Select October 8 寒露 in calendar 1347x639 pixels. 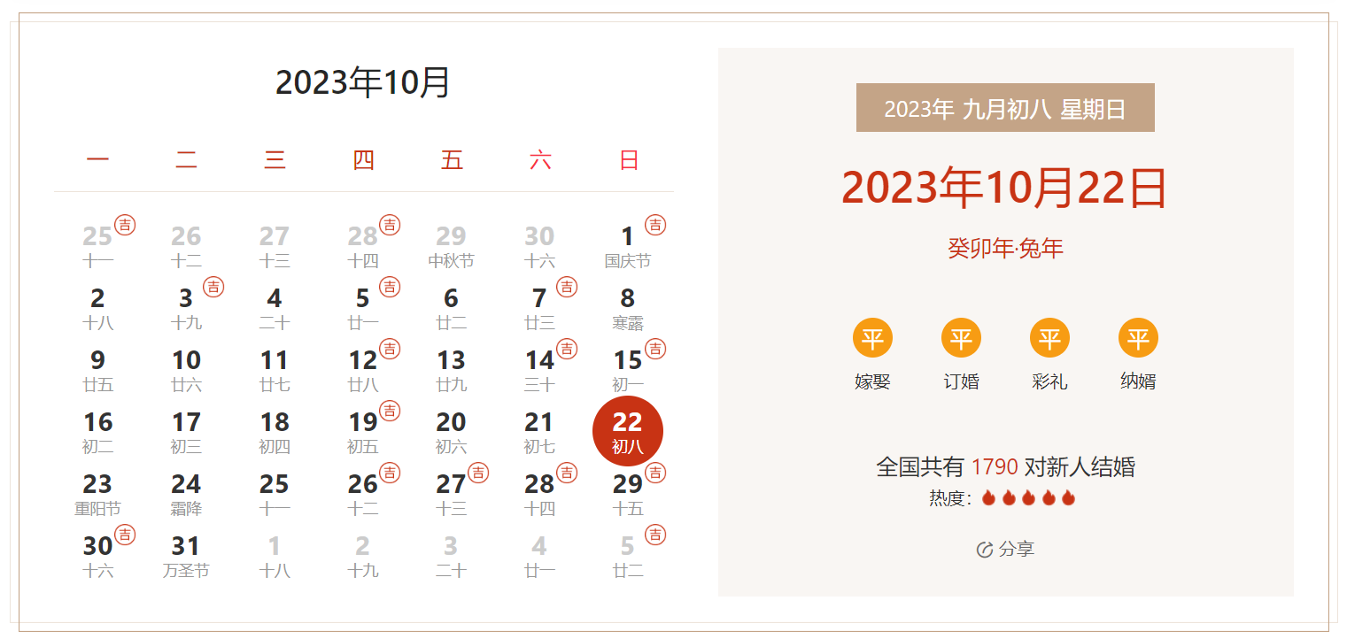[628, 308]
